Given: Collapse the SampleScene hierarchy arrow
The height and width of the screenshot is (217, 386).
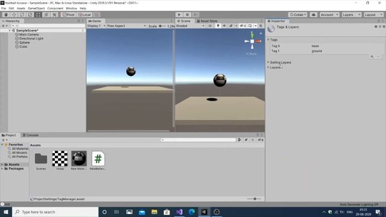Looking at the screenshot, I should [10, 31].
